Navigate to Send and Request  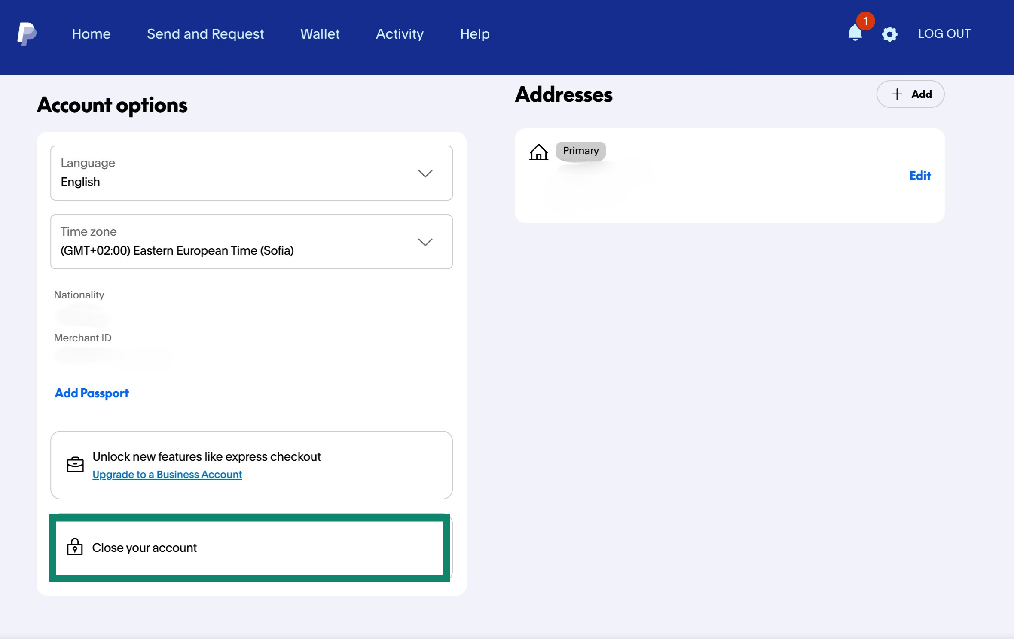(x=205, y=33)
